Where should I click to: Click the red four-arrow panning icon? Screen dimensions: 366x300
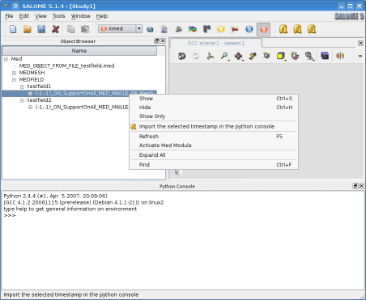(x=239, y=56)
